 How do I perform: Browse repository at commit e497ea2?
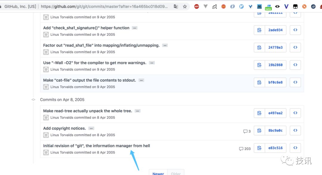(295, 113)
